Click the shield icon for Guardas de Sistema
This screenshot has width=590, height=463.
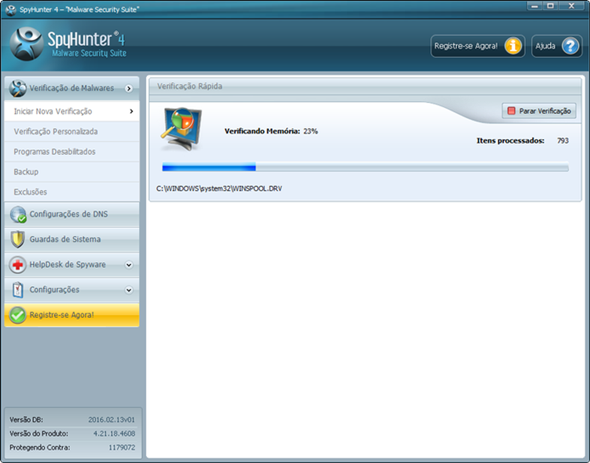17,239
